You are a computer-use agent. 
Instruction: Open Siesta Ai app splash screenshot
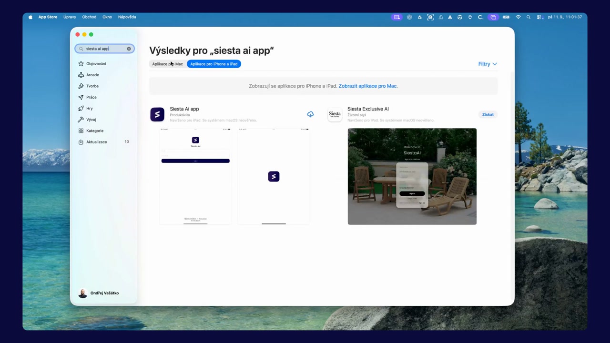coord(274,176)
